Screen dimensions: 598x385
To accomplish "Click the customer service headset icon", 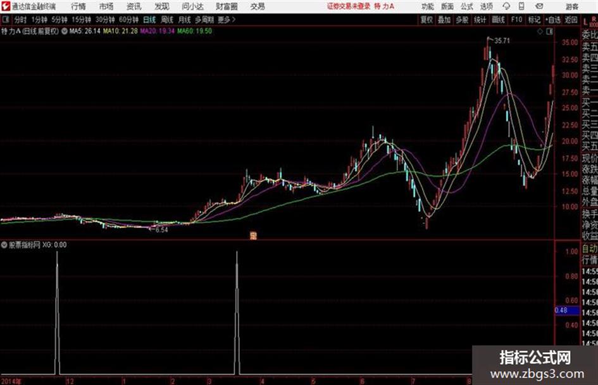I will coord(506,6).
